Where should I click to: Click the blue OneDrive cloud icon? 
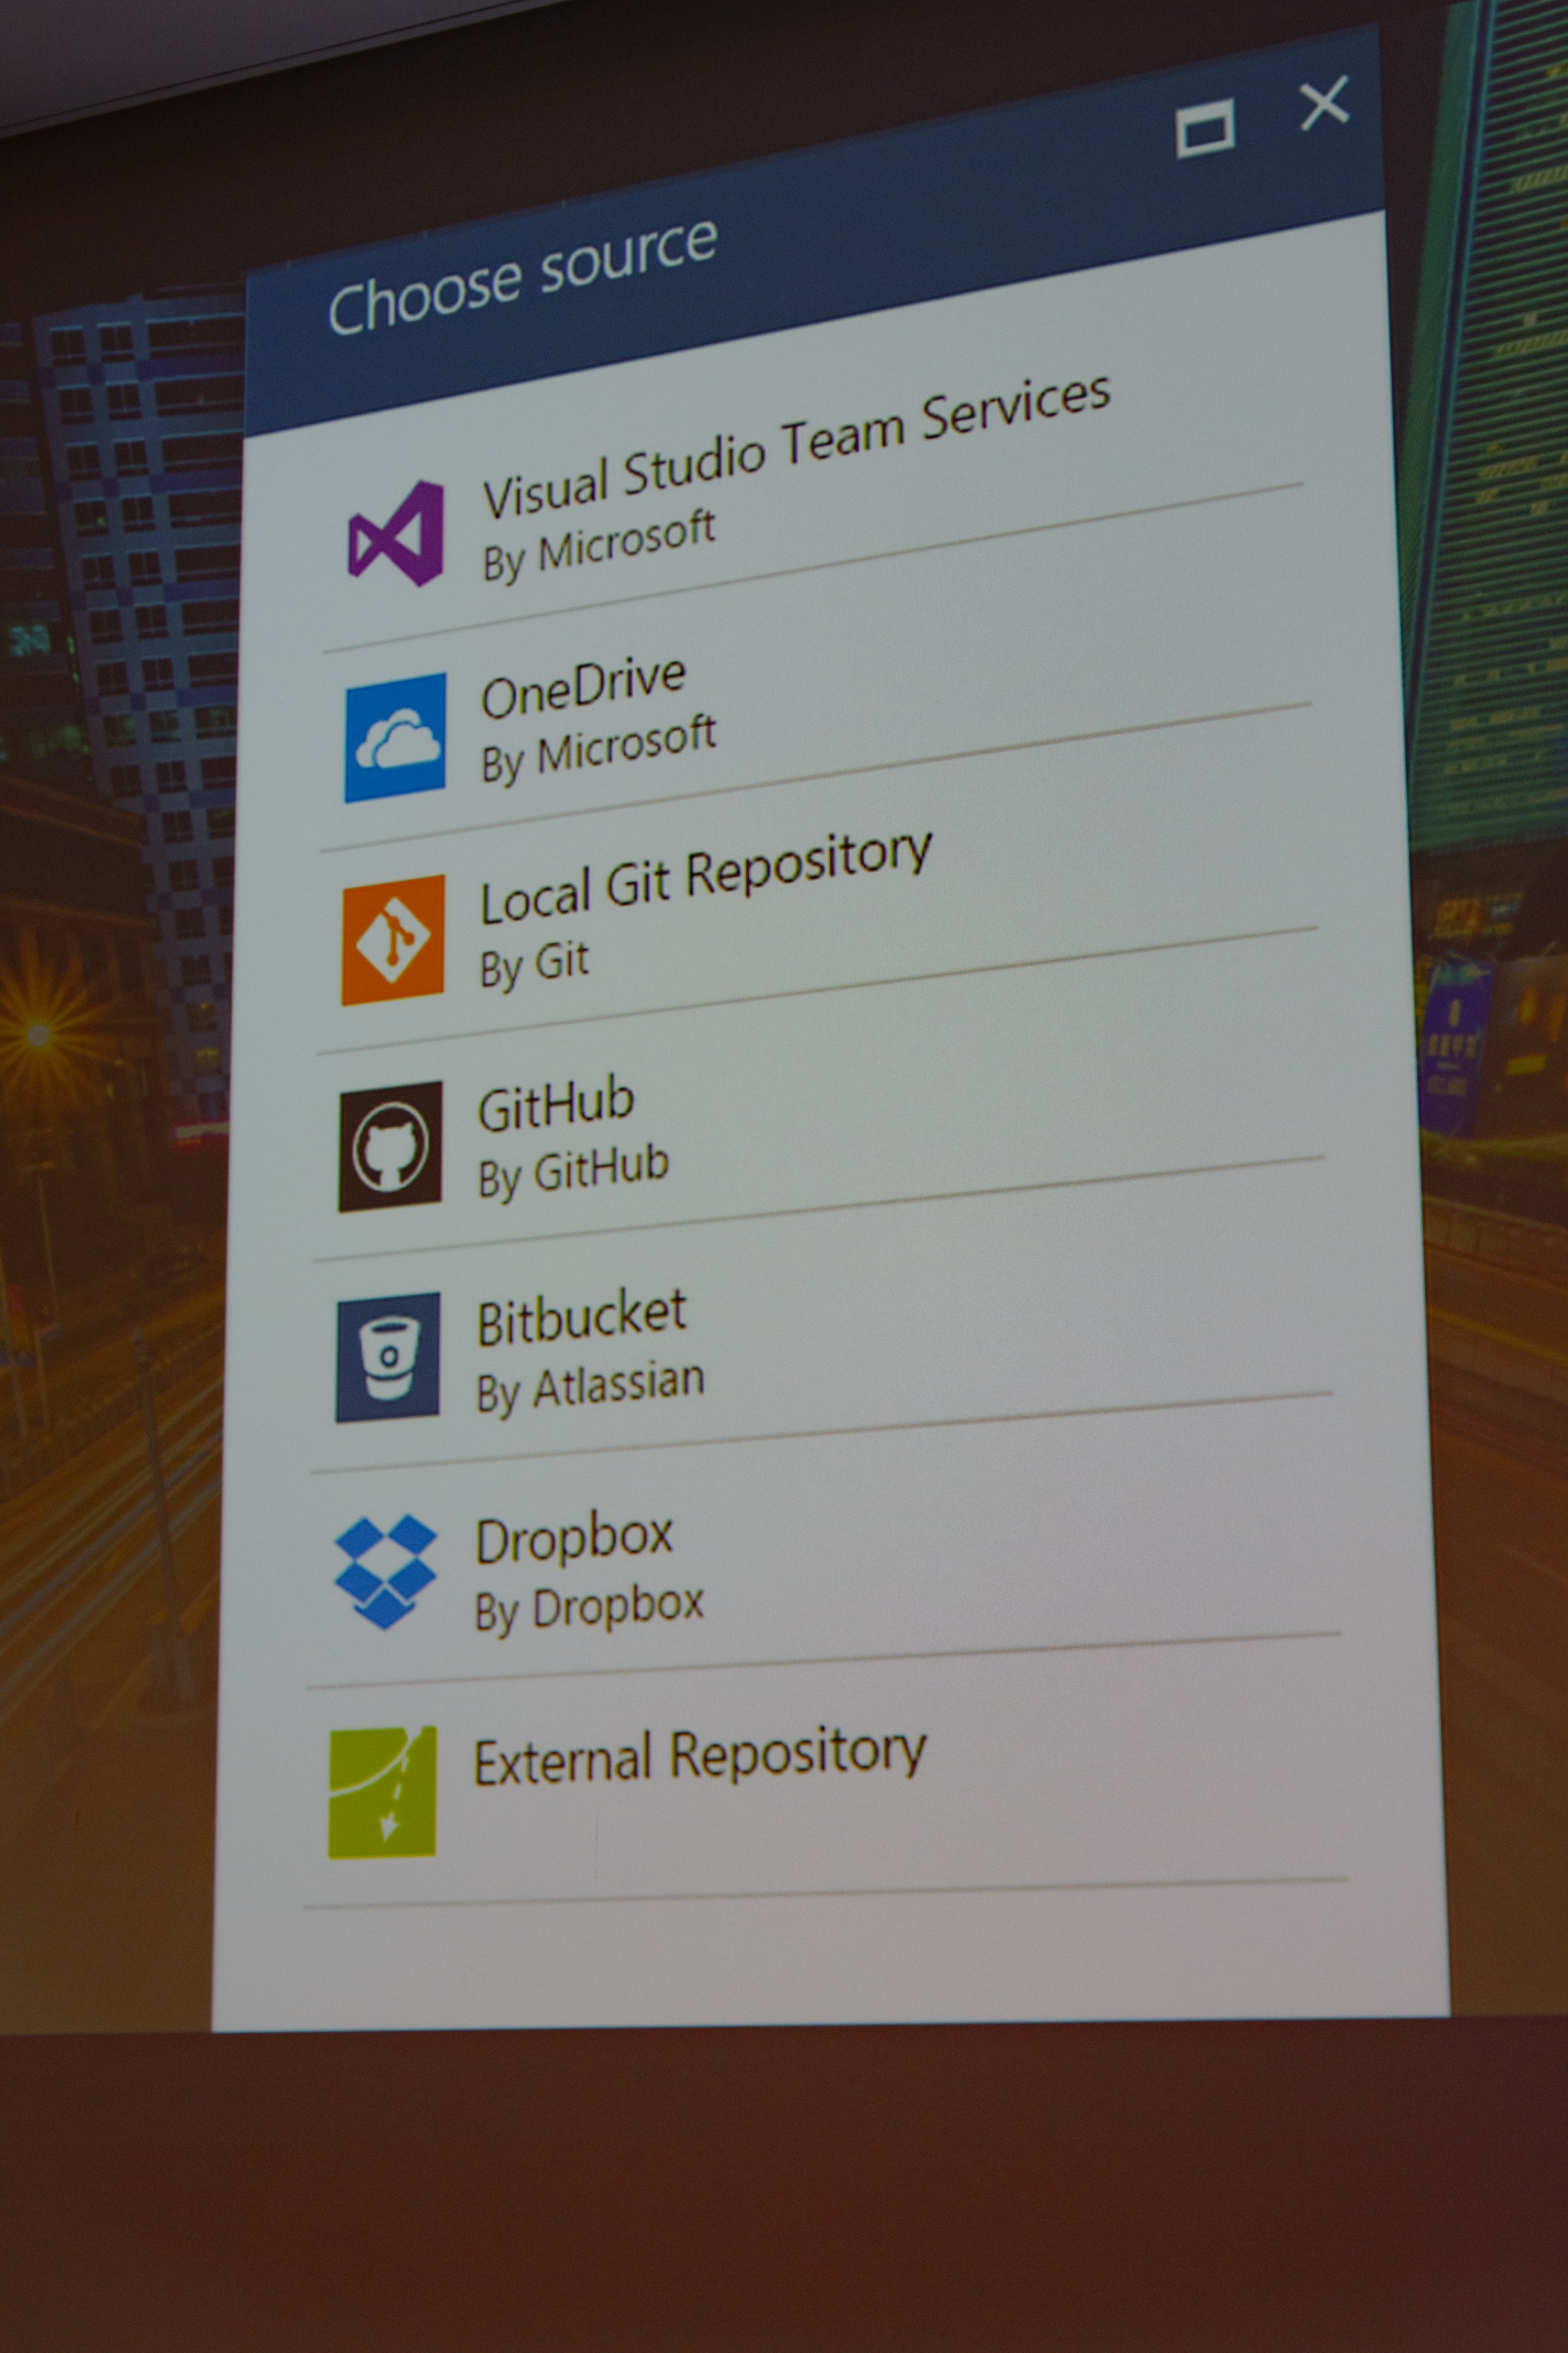click(396, 737)
